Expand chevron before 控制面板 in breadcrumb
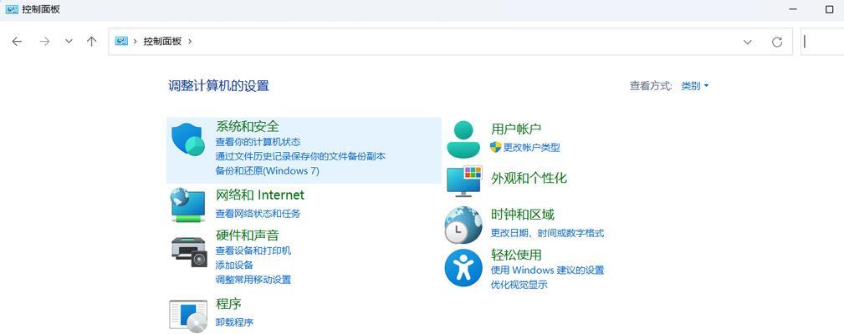Image resolution: width=844 pixels, height=334 pixels. [136, 42]
